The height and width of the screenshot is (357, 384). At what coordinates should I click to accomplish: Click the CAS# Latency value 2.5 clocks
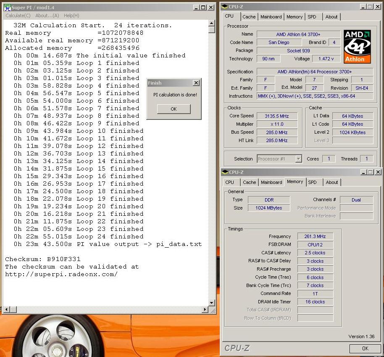pyautogui.click(x=315, y=253)
